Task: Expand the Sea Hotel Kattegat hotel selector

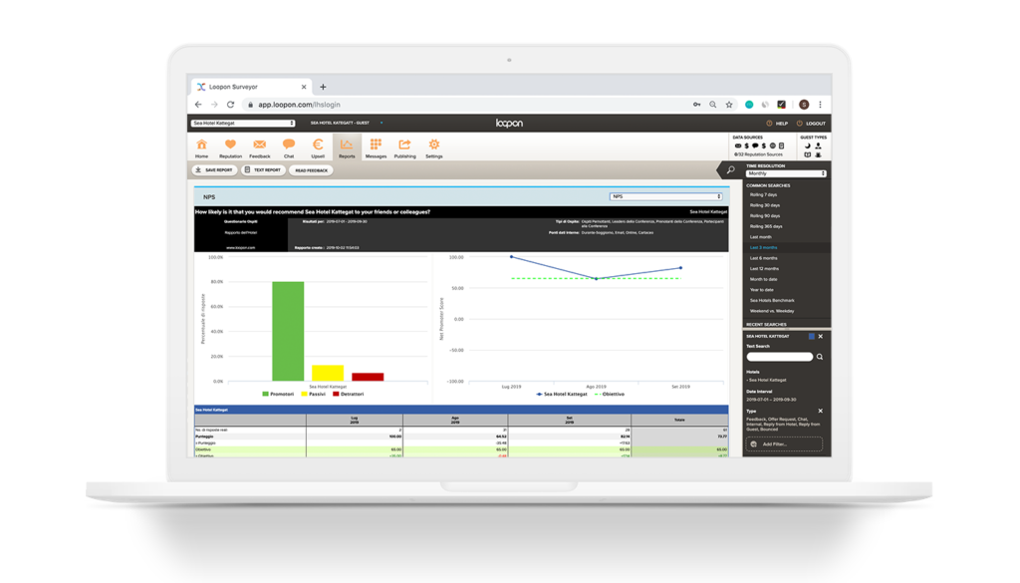Action: (x=243, y=124)
